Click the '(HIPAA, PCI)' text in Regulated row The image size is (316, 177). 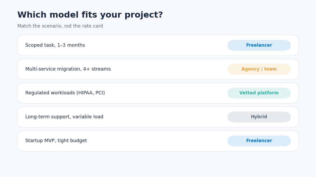[91, 93]
